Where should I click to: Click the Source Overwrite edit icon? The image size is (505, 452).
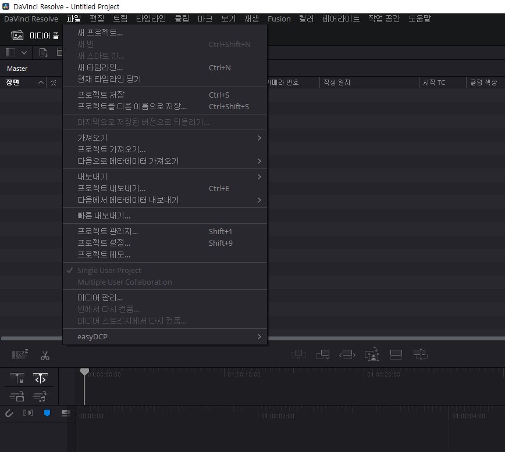pos(420,354)
